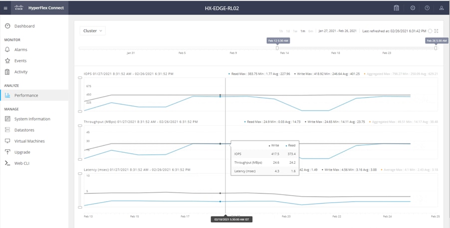The image size is (450, 228).
Task: Click the Cisco HyperFlex Connect logo
Action: click(x=39, y=8)
